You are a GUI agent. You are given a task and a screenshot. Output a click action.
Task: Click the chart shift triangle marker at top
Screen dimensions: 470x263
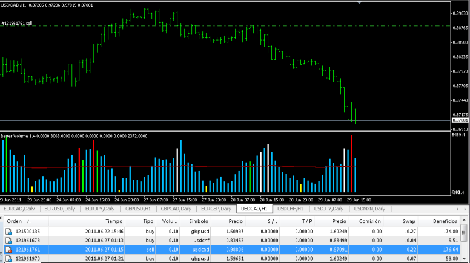(361, 3)
